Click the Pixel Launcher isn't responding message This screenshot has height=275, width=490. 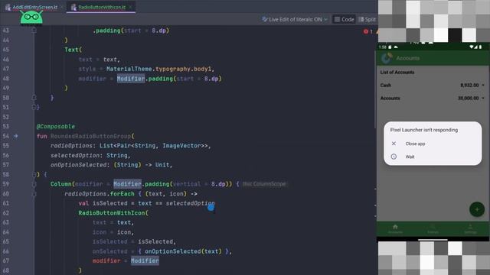pos(424,130)
